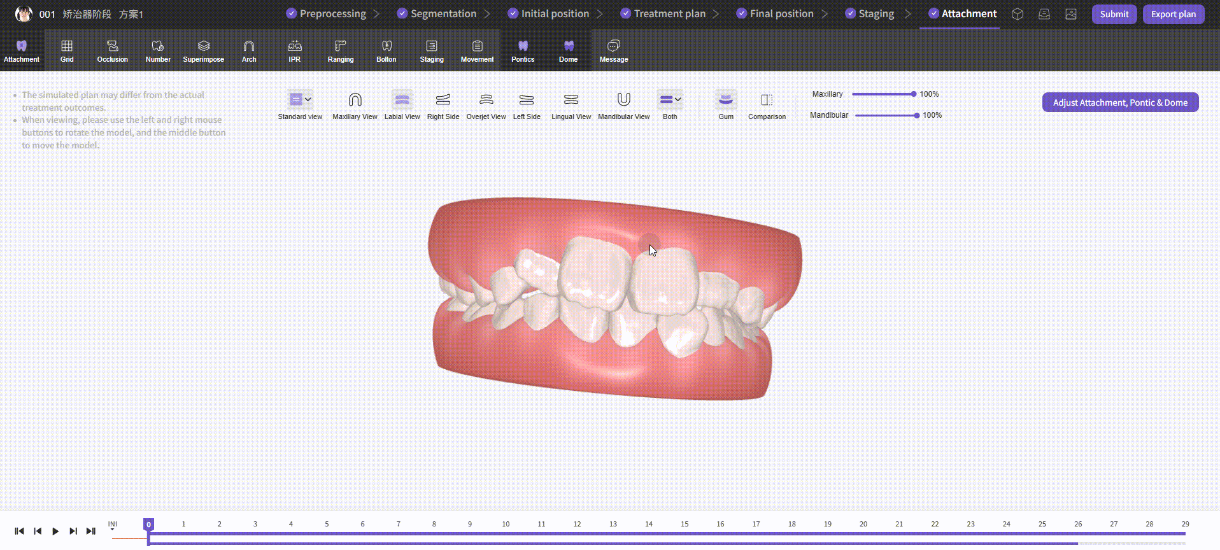1220x550 pixels.
Task: Switch to Mandibular View
Action: 624,105
